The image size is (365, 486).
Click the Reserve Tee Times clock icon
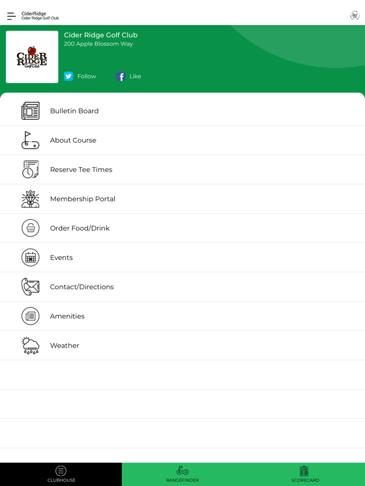pyautogui.click(x=30, y=169)
